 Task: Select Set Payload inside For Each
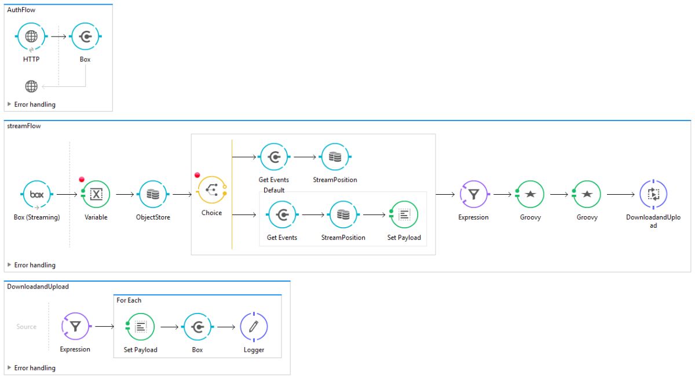click(140, 327)
